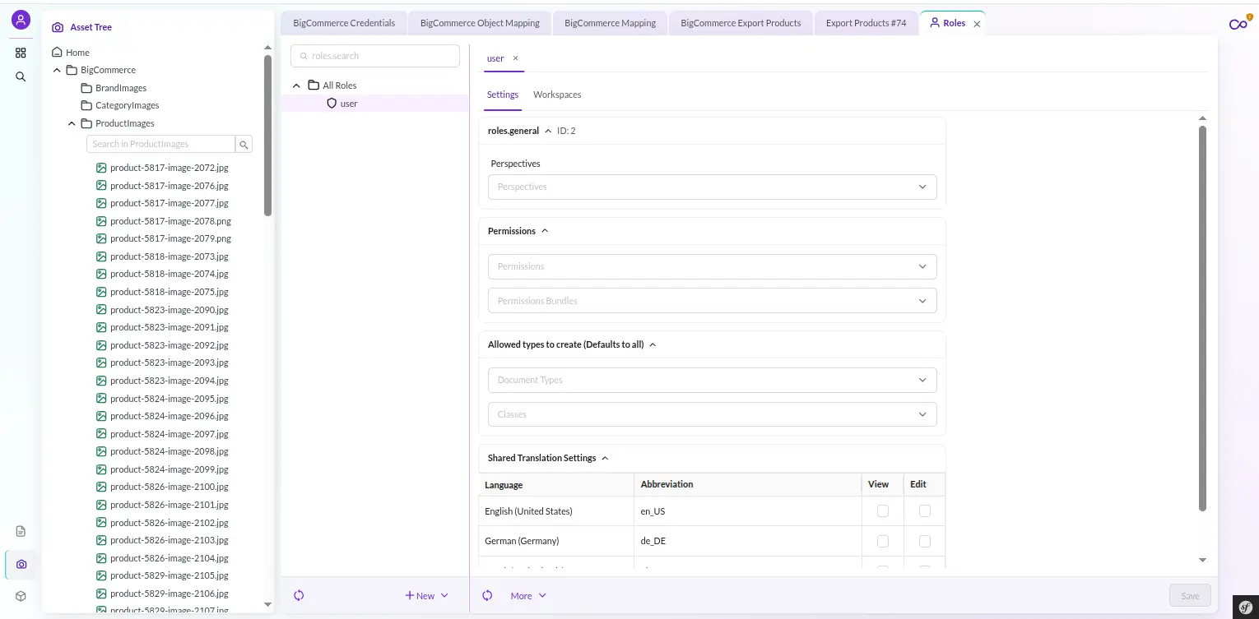The height and width of the screenshot is (619, 1259).
Task: Click the shield icon next to user role
Action: click(332, 104)
